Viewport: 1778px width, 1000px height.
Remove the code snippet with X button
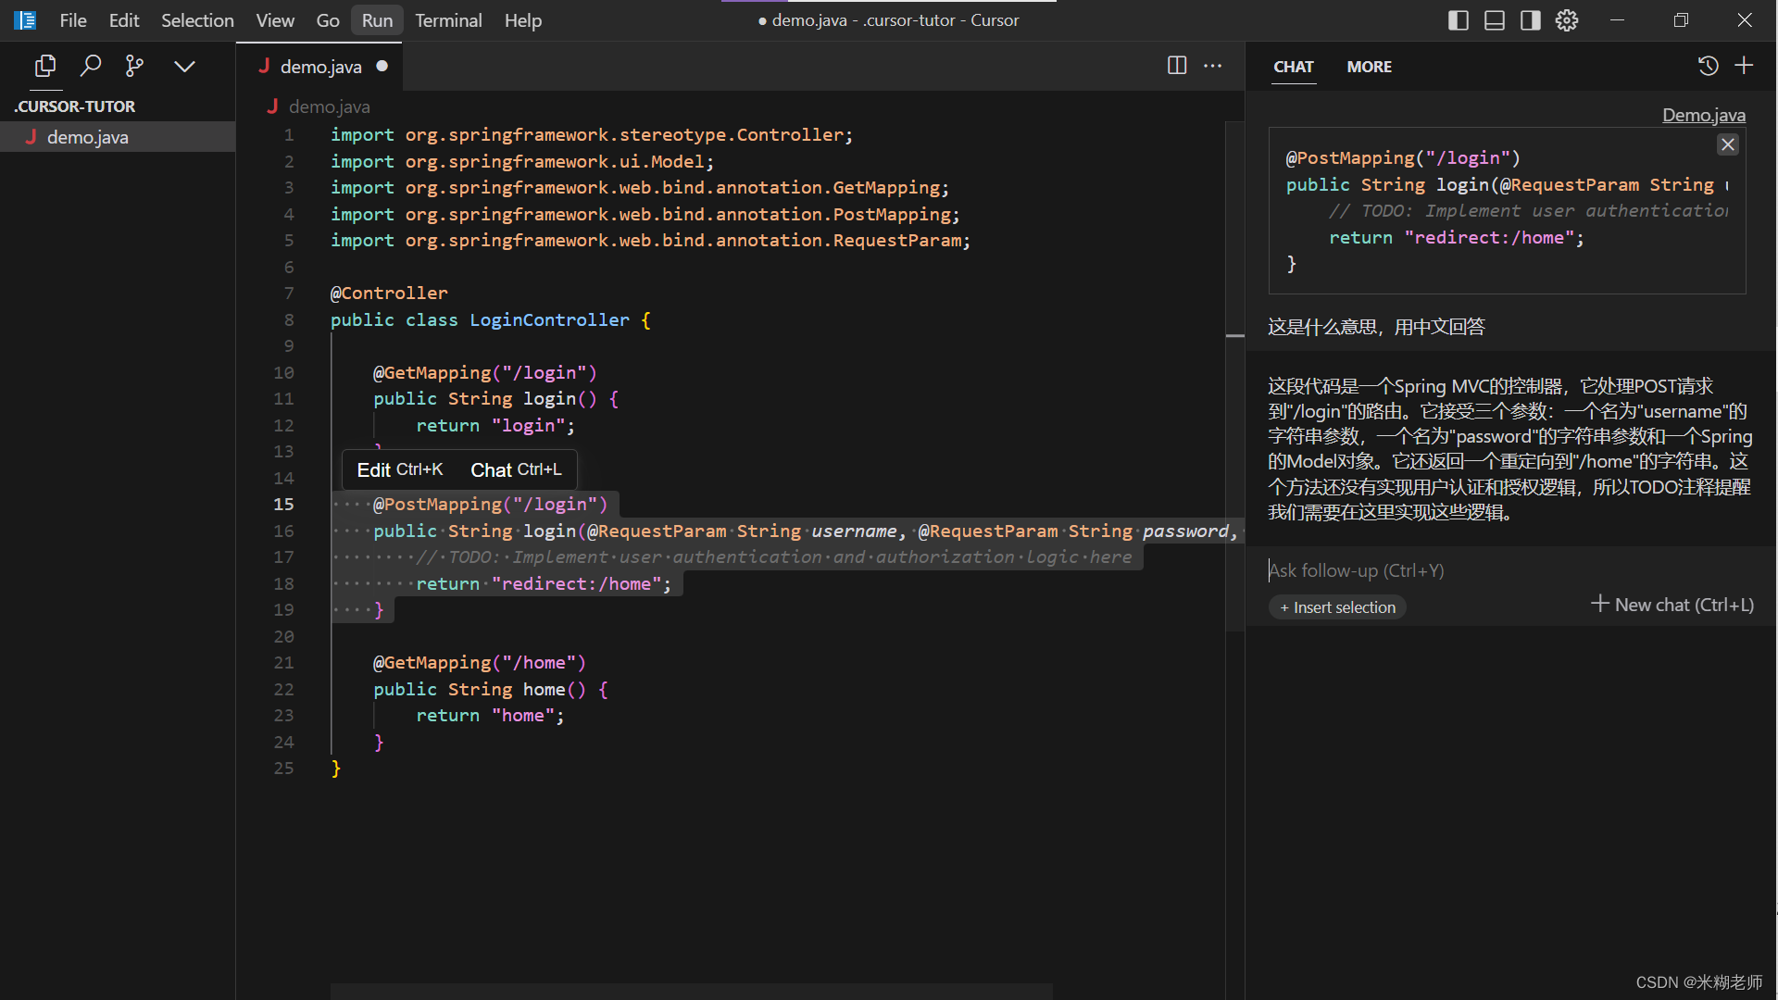[x=1727, y=144]
